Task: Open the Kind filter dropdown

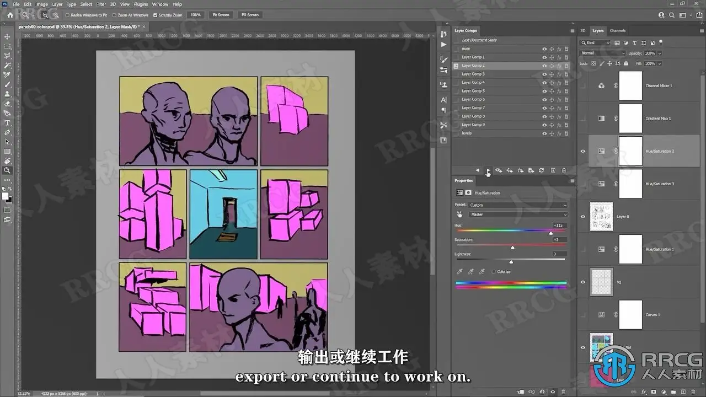Action: tap(595, 42)
